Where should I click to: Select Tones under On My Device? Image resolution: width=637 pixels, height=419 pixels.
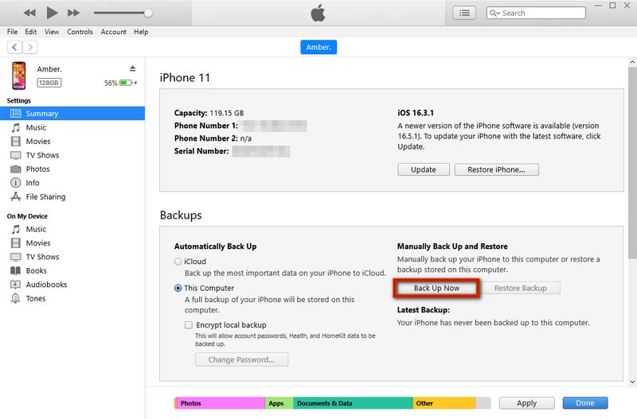tap(36, 299)
